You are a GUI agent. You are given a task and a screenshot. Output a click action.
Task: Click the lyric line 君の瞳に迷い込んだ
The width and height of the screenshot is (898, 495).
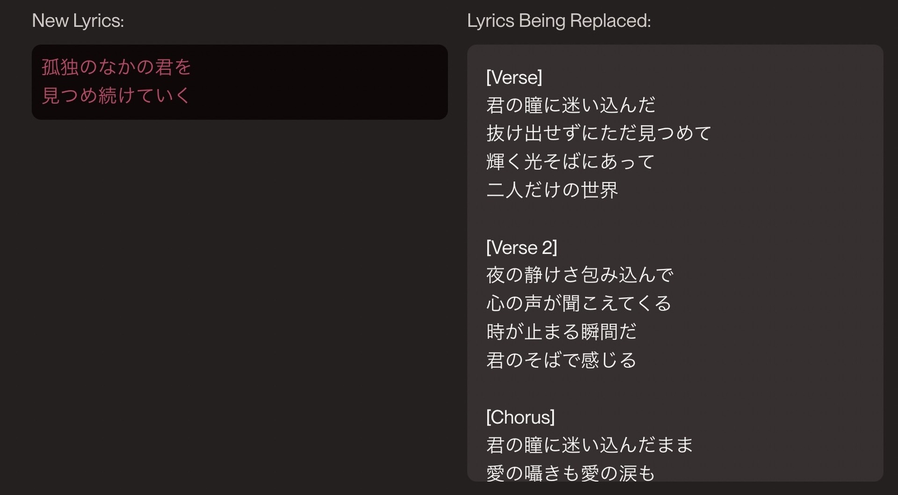tap(571, 105)
